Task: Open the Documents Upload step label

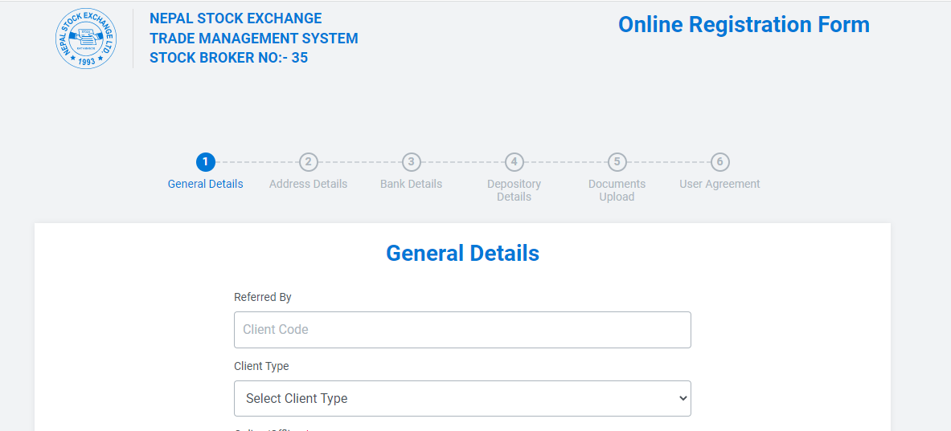Action: click(617, 190)
